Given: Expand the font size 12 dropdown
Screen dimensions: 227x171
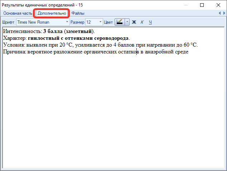Looking at the screenshot, I should 100,22.
